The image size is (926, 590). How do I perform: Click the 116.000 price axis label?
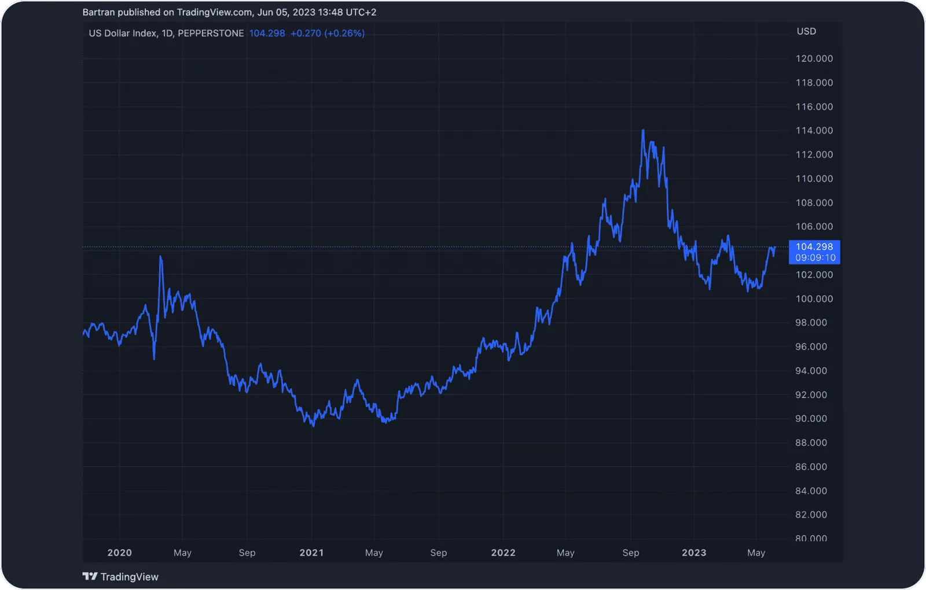[x=814, y=106]
